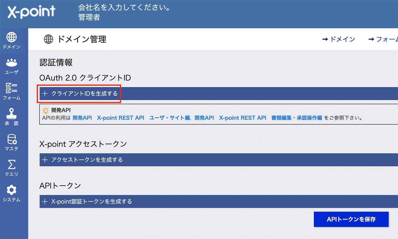Click the first 開発API link in the note
Image resolution: width=398 pixels, height=239 pixels.
click(x=82, y=118)
